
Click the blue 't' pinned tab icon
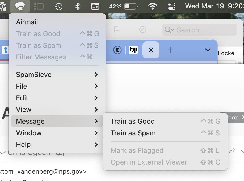(x=5, y=50)
